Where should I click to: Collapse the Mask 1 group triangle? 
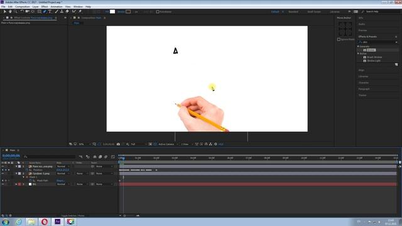tap(24, 177)
